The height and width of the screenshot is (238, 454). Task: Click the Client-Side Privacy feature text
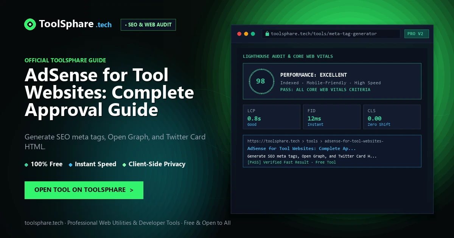(157, 164)
